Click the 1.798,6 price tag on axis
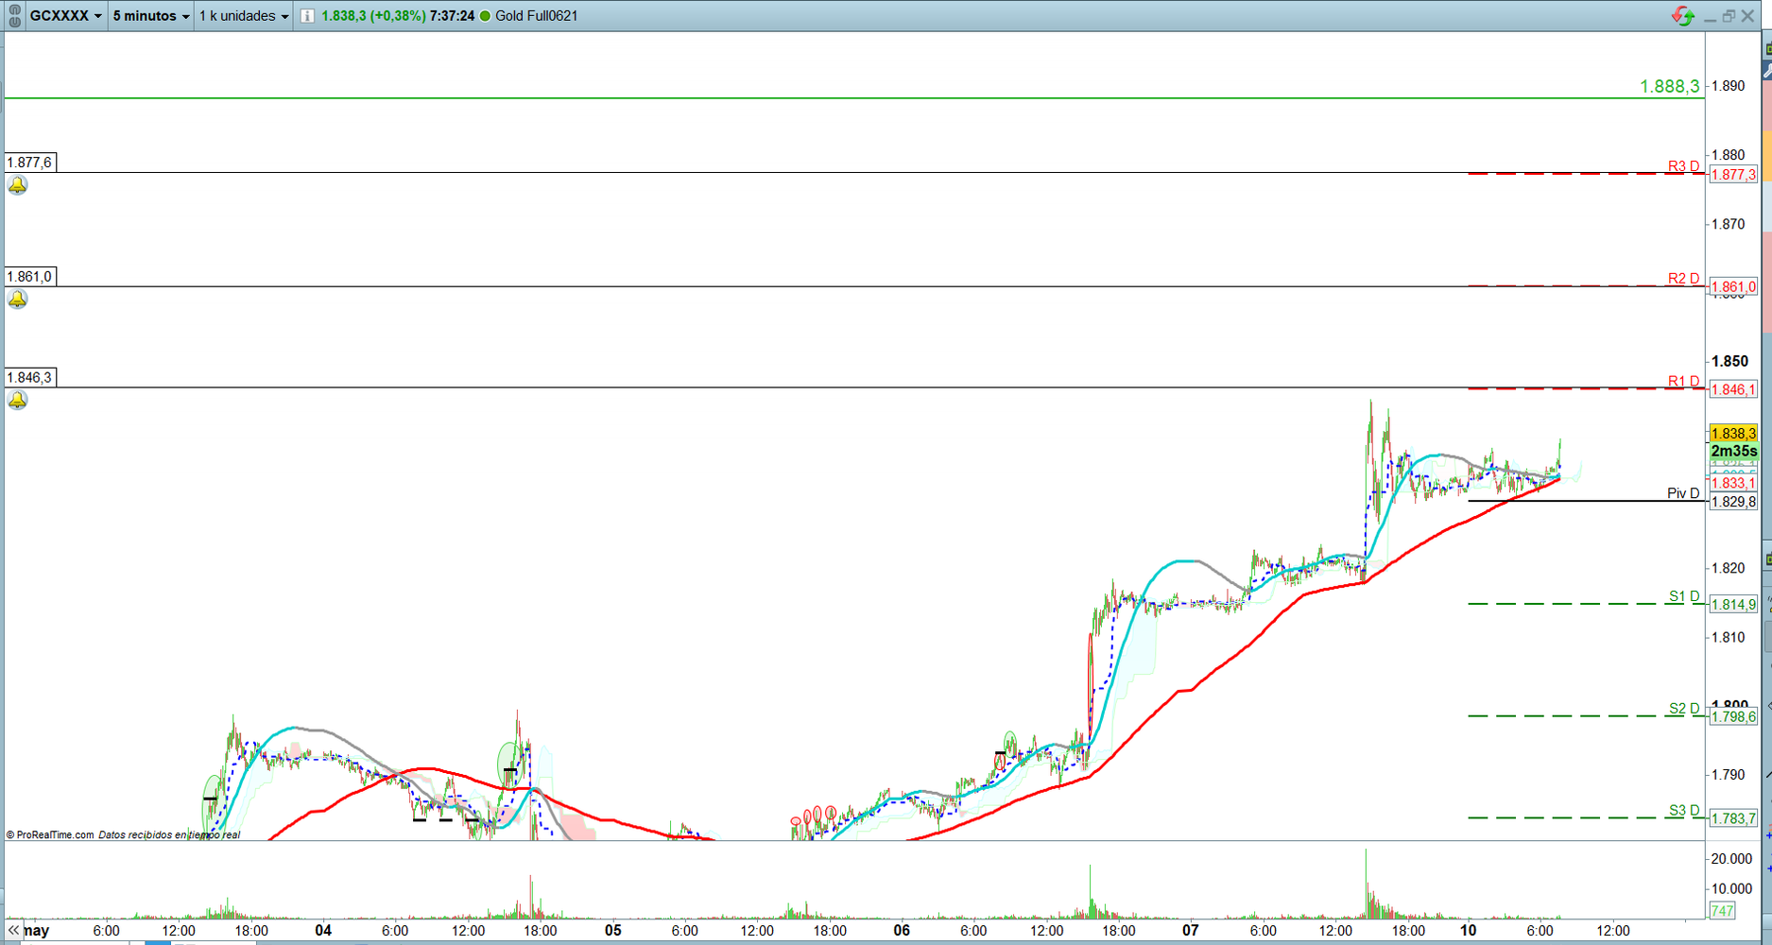Viewport: 1772px width, 945px height. point(1733,717)
